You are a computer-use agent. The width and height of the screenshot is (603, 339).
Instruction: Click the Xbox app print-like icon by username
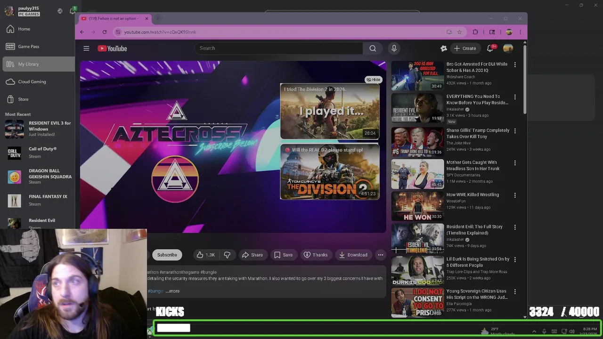60,11
